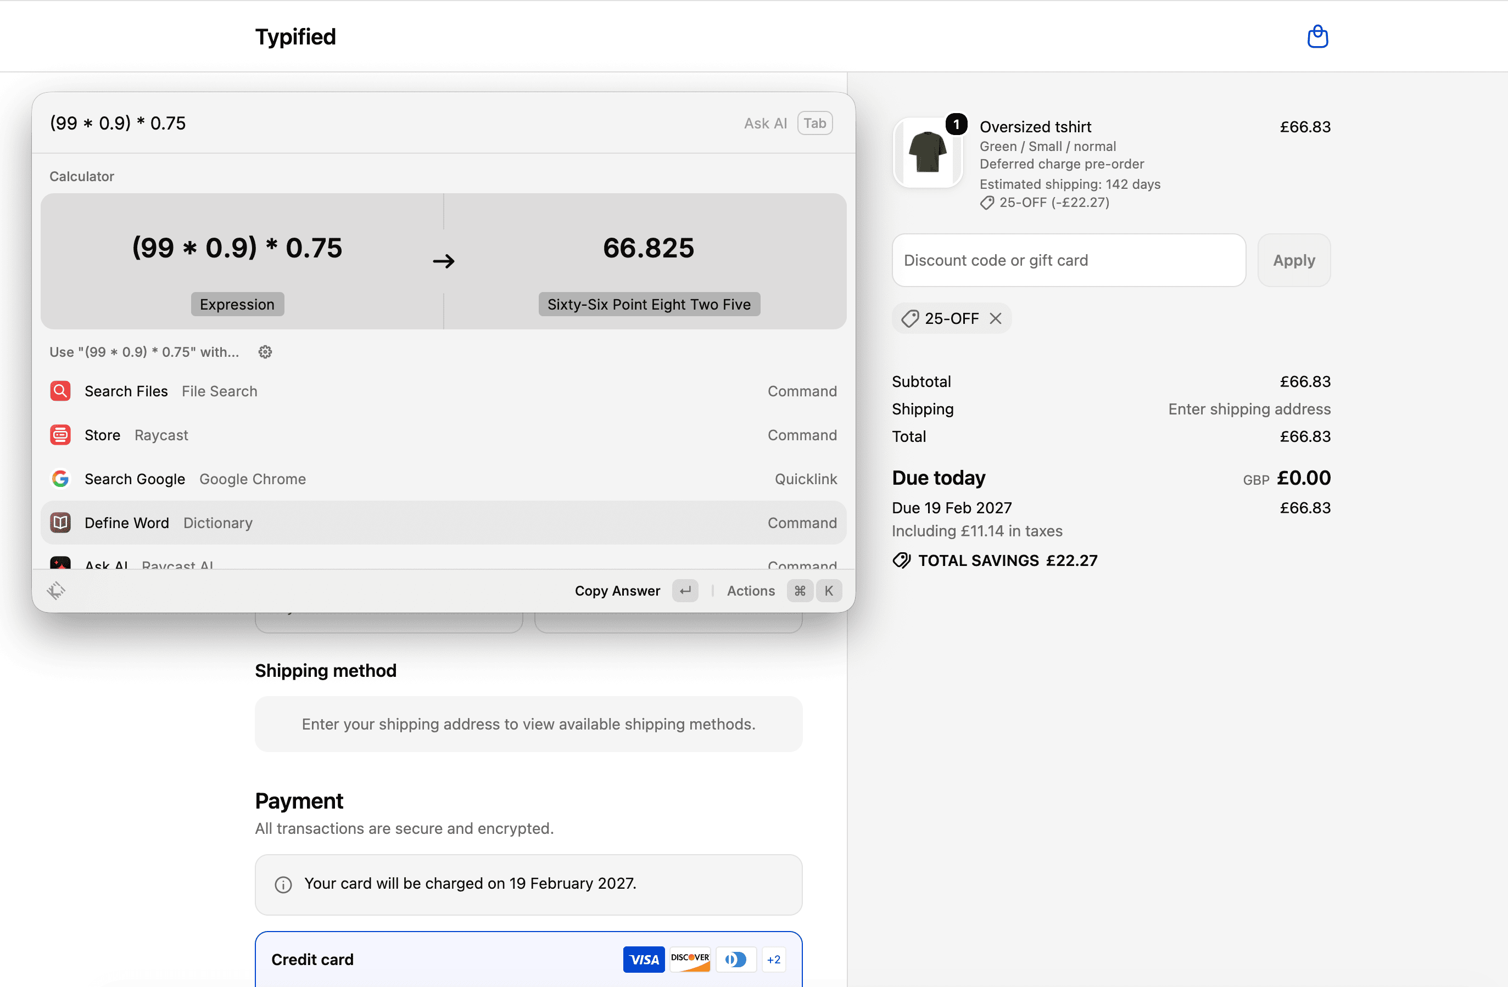
Task: Click the Dictionary book icon
Action: 60,523
